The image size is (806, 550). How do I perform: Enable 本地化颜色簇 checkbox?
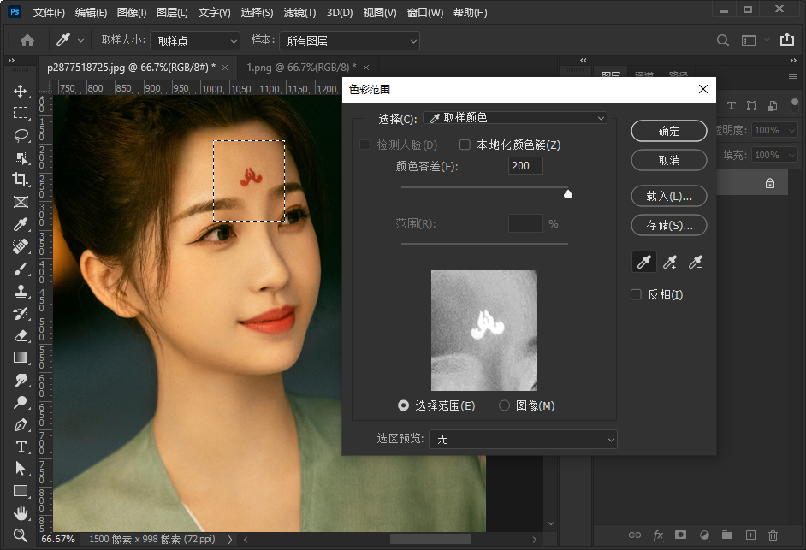[465, 145]
